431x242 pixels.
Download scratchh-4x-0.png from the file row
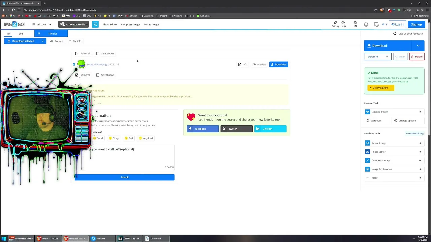(x=278, y=64)
